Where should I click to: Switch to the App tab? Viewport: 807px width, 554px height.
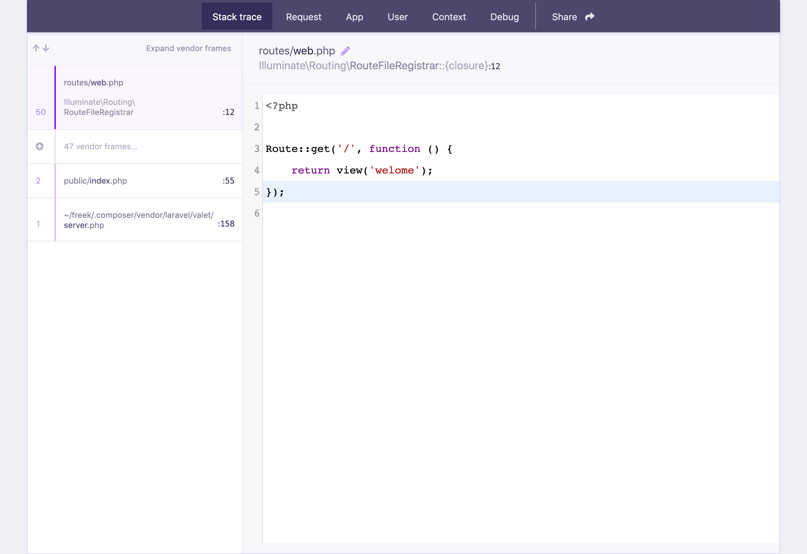tap(354, 17)
